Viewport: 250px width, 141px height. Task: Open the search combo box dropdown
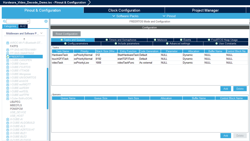coord(28,21)
